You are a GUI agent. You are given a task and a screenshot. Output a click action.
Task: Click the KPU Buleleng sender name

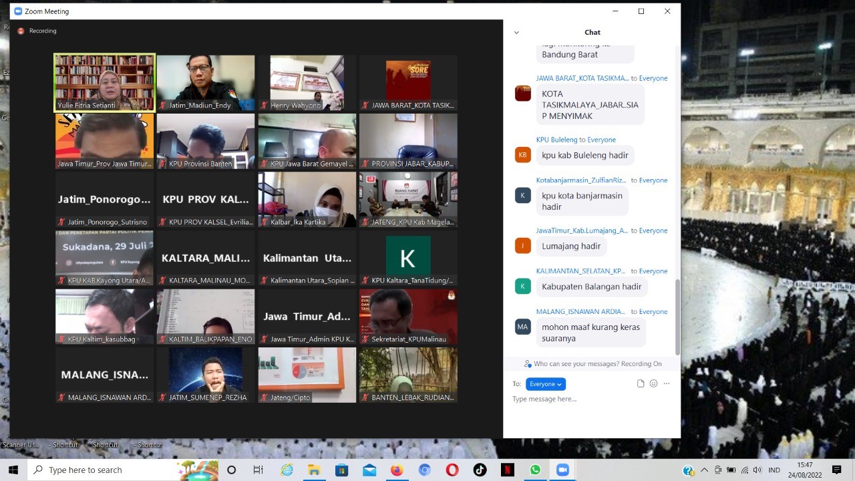pos(556,140)
